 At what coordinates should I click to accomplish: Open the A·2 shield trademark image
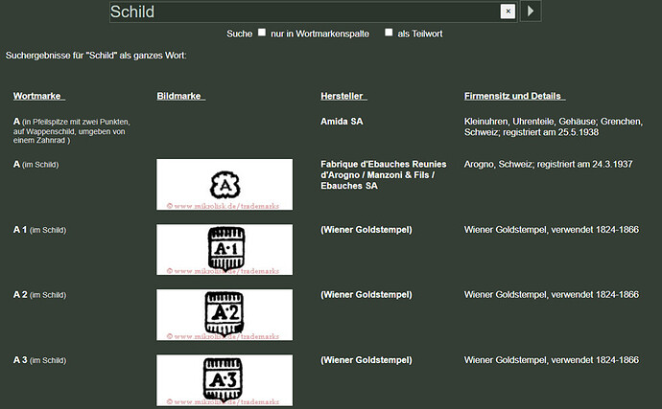click(225, 314)
